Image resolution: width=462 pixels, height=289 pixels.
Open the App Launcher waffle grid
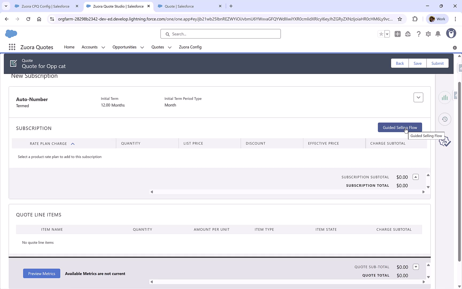tap(12, 47)
